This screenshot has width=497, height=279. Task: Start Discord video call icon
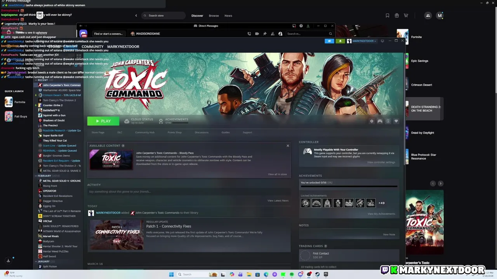(x=257, y=34)
